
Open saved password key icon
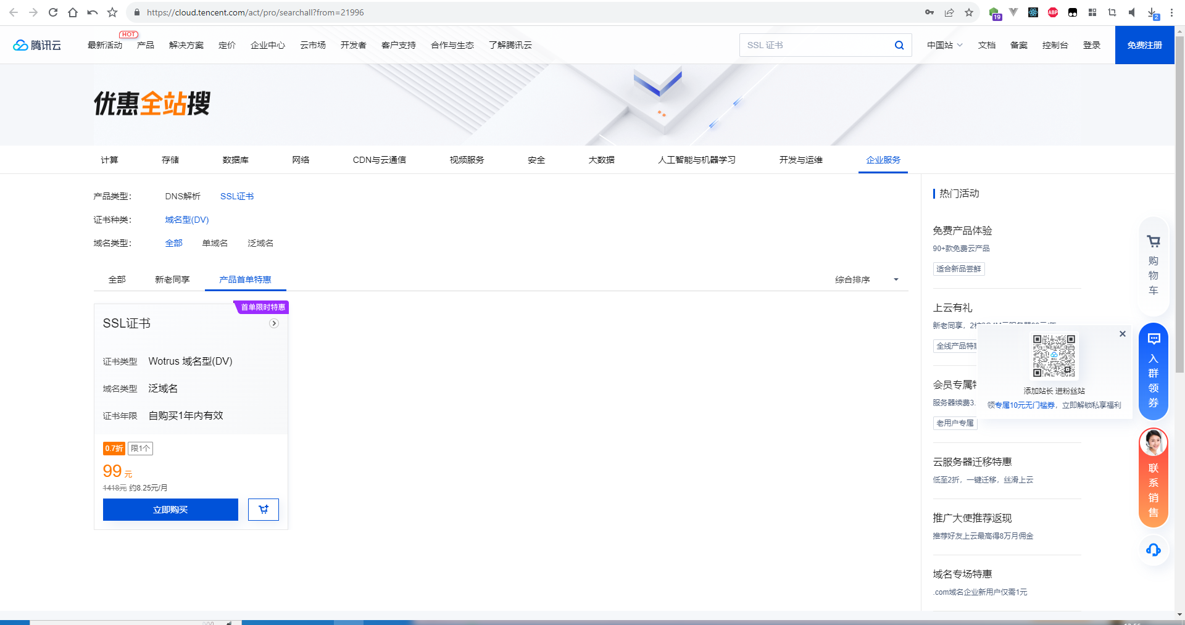(x=929, y=12)
